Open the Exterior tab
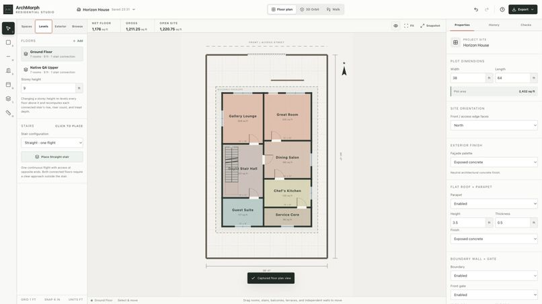This screenshot has width=542, height=304. point(61,26)
